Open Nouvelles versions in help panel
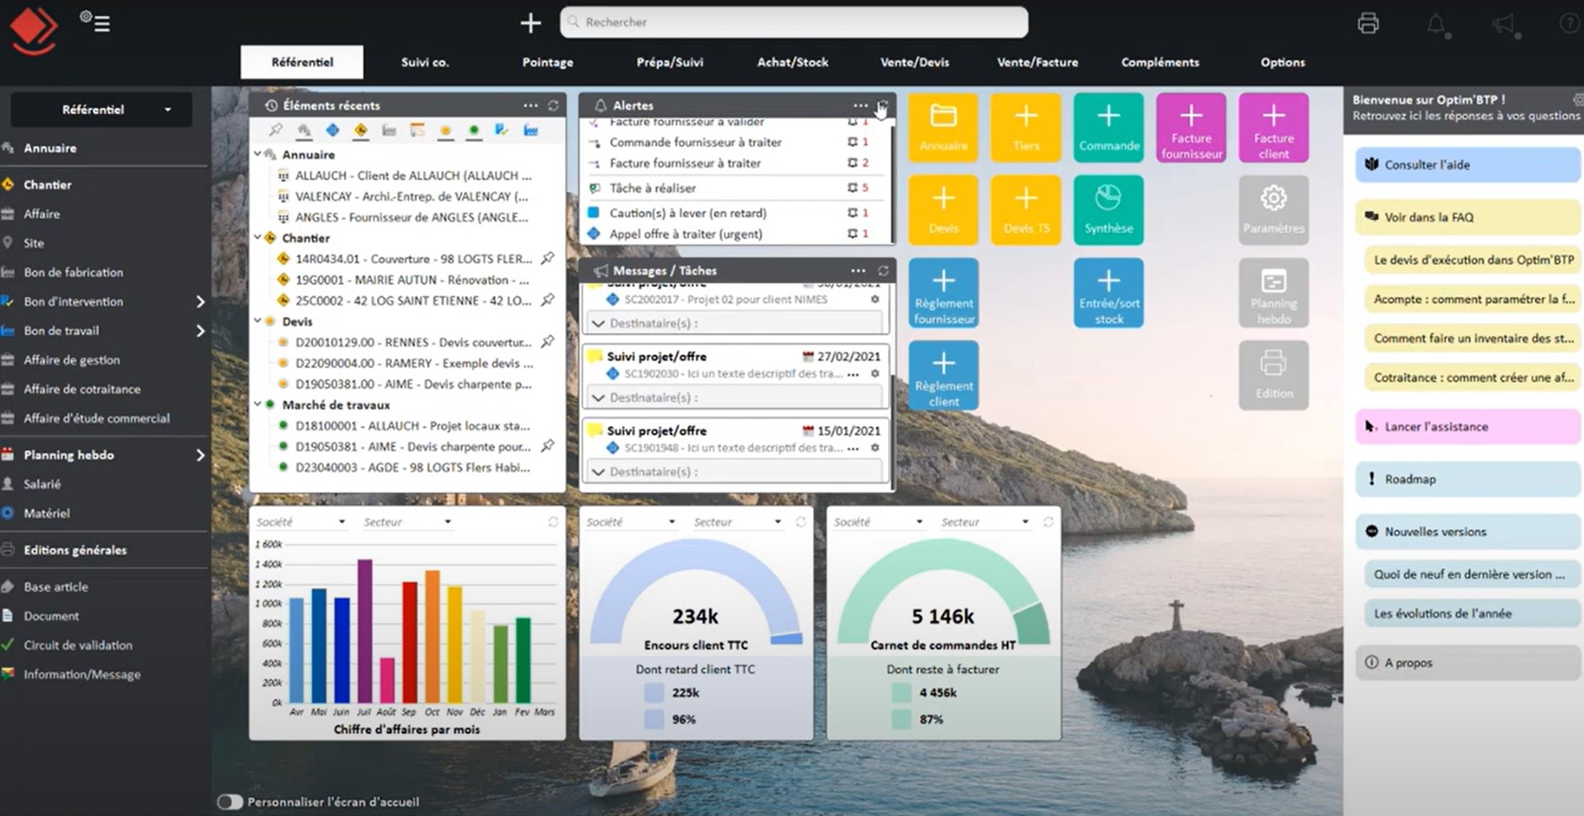This screenshot has width=1584, height=816. (x=1468, y=532)
